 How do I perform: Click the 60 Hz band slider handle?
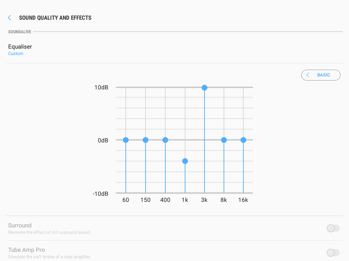pos(126,140)
